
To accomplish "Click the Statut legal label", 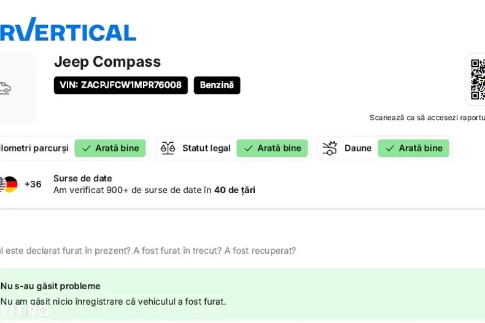I will [206, 148].
